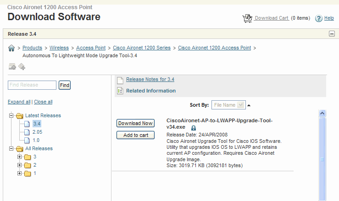This screenshot has height=201, width=339.
Task: Click the folder icon for release 3
Action: [28, 157]
